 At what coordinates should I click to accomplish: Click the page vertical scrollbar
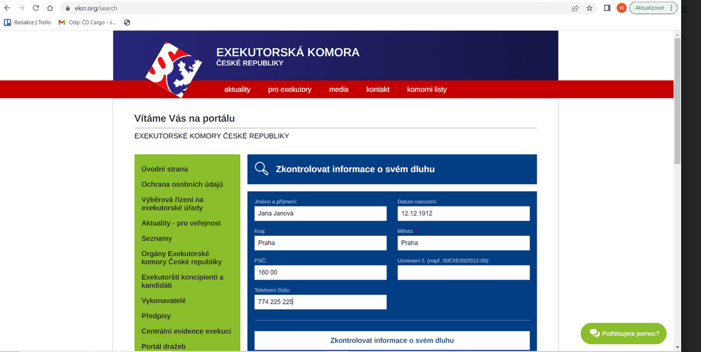677,99
